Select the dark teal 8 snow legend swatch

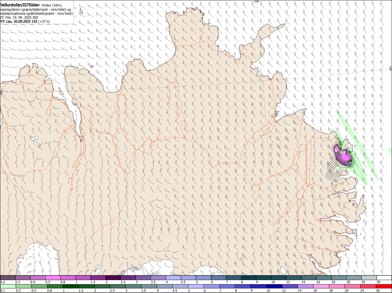(x=249, y=278)
